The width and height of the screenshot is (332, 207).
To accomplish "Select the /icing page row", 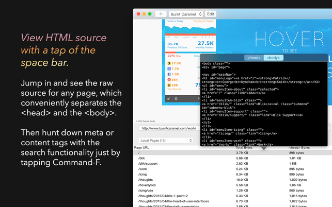I will pos(233,174).
